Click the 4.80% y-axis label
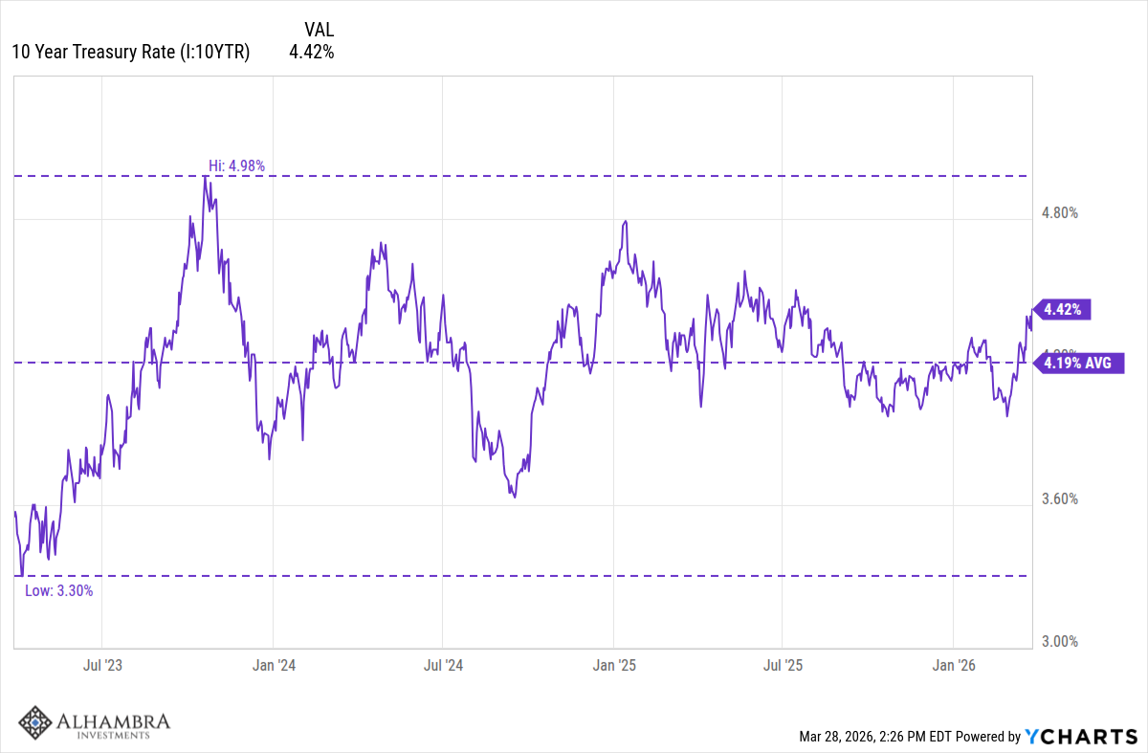The image size is (1148, 753). (x=1059, y=212)
